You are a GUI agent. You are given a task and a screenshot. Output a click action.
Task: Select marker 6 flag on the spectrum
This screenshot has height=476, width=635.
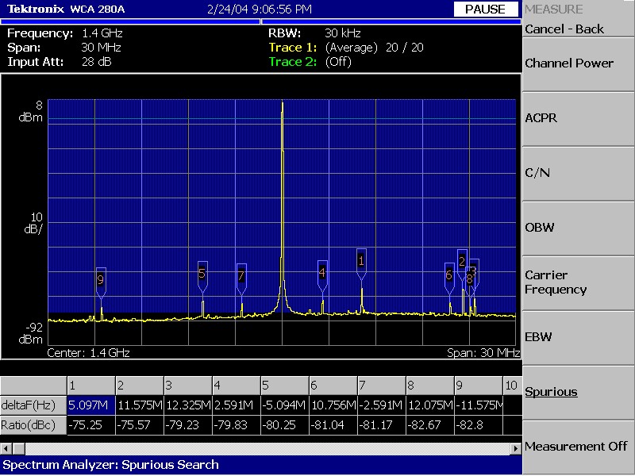[449, 275]
